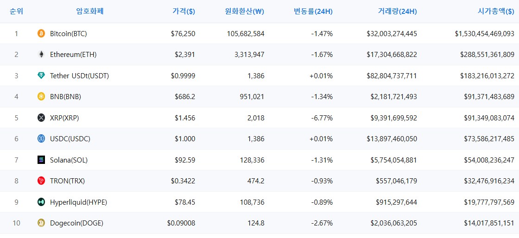Image resolution: width=519 pixels, height=238 pixels.
Task: Click the TRON red logo icon
Action: (41, 181)
